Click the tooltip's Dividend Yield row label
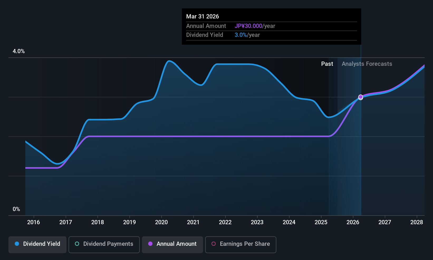Viewport: 433px width, 260px height. pos(205,35)
